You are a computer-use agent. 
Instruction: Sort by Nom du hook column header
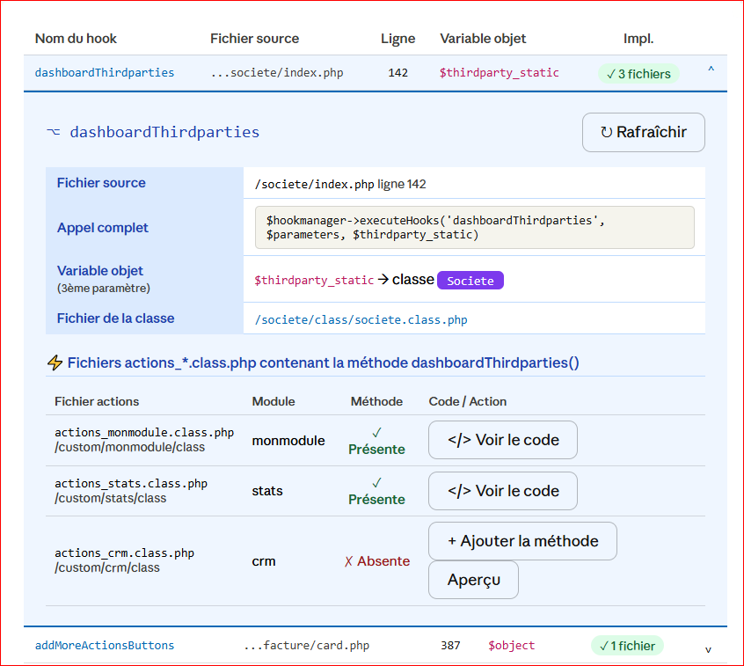coord(76,39)
